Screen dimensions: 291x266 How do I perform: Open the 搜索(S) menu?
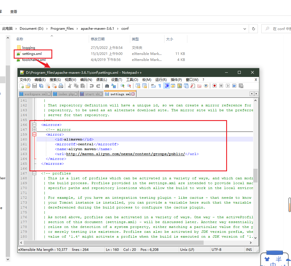[x=55, y=80]
